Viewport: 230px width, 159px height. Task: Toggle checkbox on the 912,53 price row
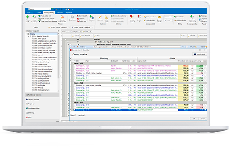tap(205, 73)
